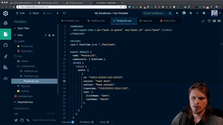Click the CodeSandbox logo icon
The image size is (223, 125).
tap(6, 13)
